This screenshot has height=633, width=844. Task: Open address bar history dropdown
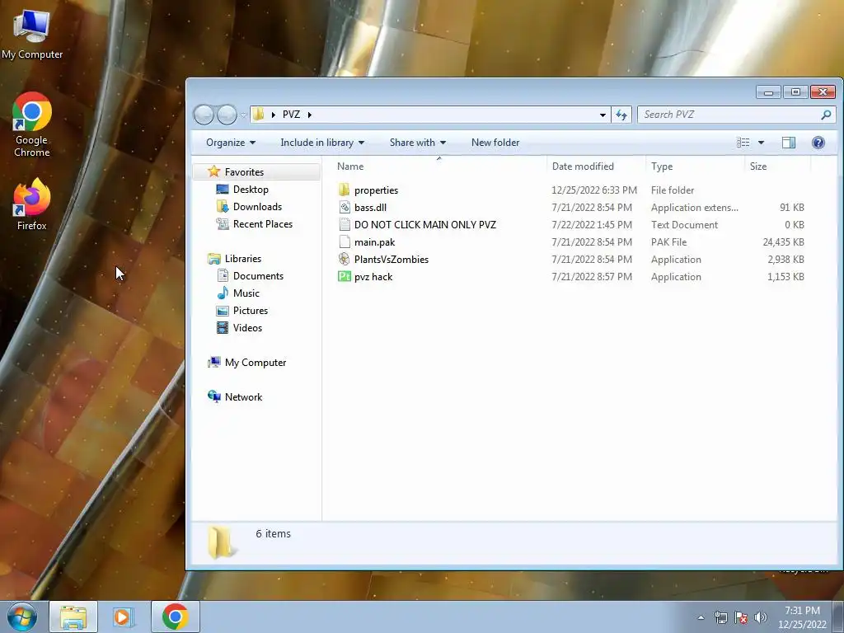click(x=603, y=115)
